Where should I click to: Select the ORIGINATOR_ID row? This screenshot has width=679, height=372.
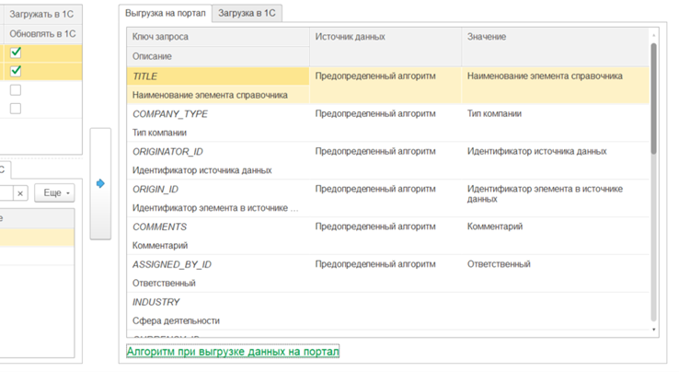click(167, 152)
